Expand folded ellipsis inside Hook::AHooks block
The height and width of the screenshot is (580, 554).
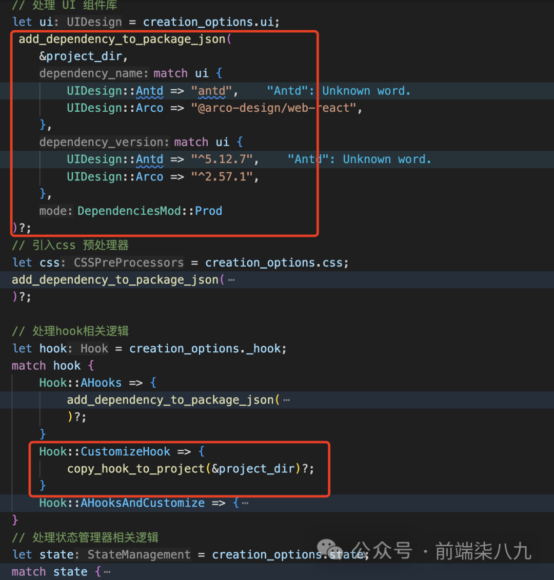[x=286, y=400]
